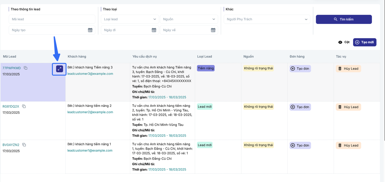Open calendar for Ngày tạo field
Image resolution: width=385 pixels, height=182 pixels.
point(90,30)
